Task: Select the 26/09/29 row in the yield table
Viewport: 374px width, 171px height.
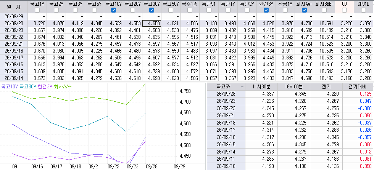Action: click(187, 16)
